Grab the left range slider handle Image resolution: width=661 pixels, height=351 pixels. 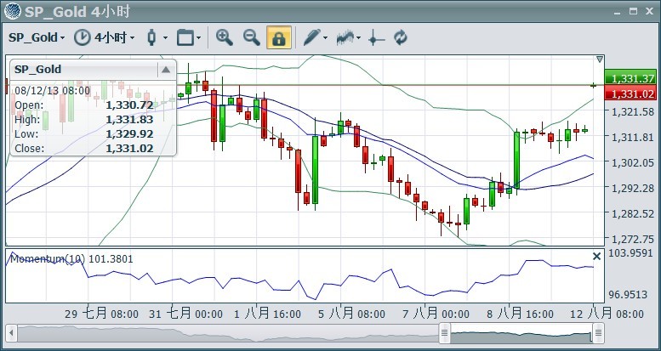point(444,334)
